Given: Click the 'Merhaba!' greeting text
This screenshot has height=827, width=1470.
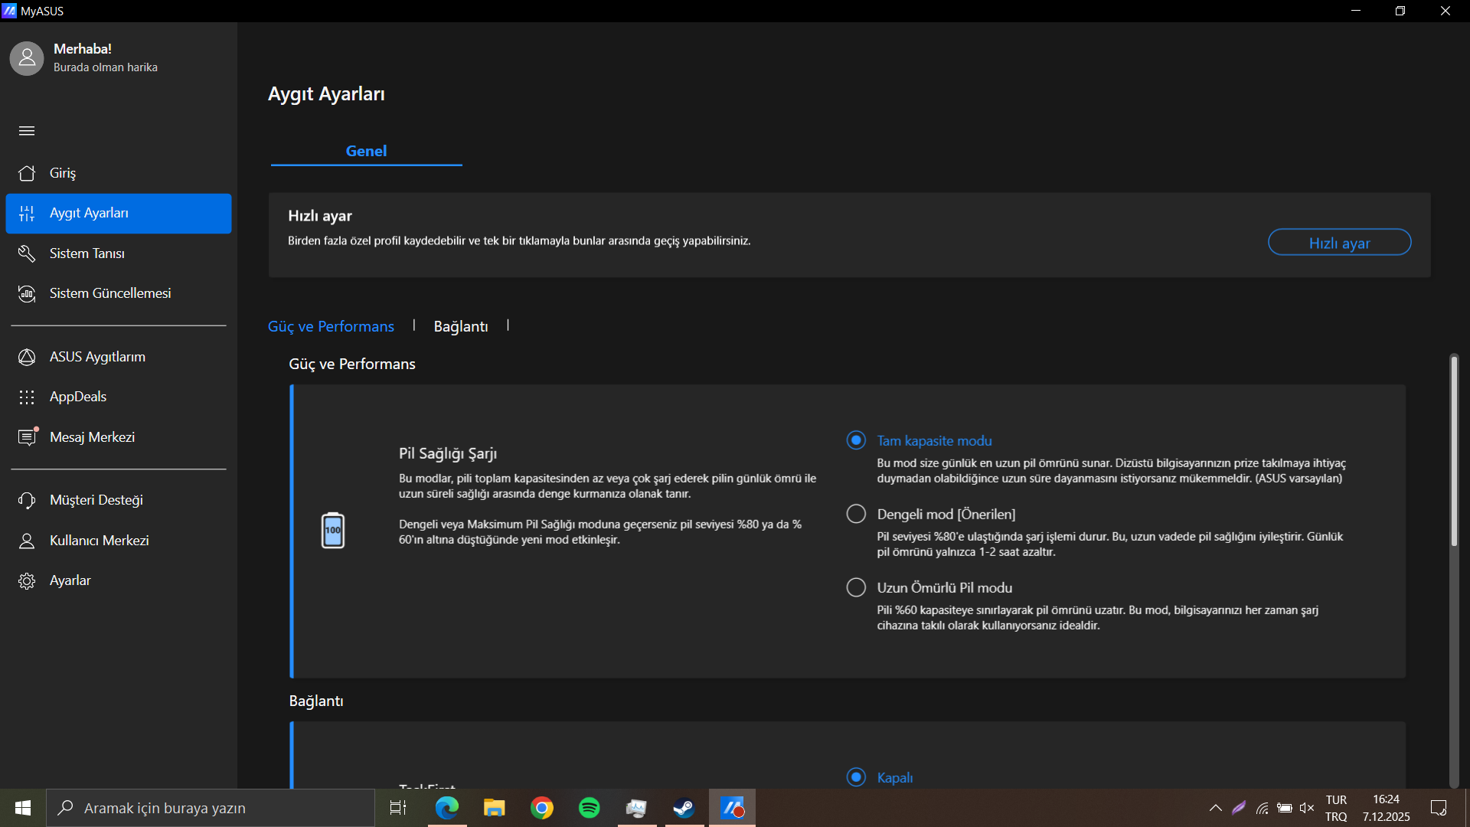Looking at the screenshot, I should pos(83,49).
